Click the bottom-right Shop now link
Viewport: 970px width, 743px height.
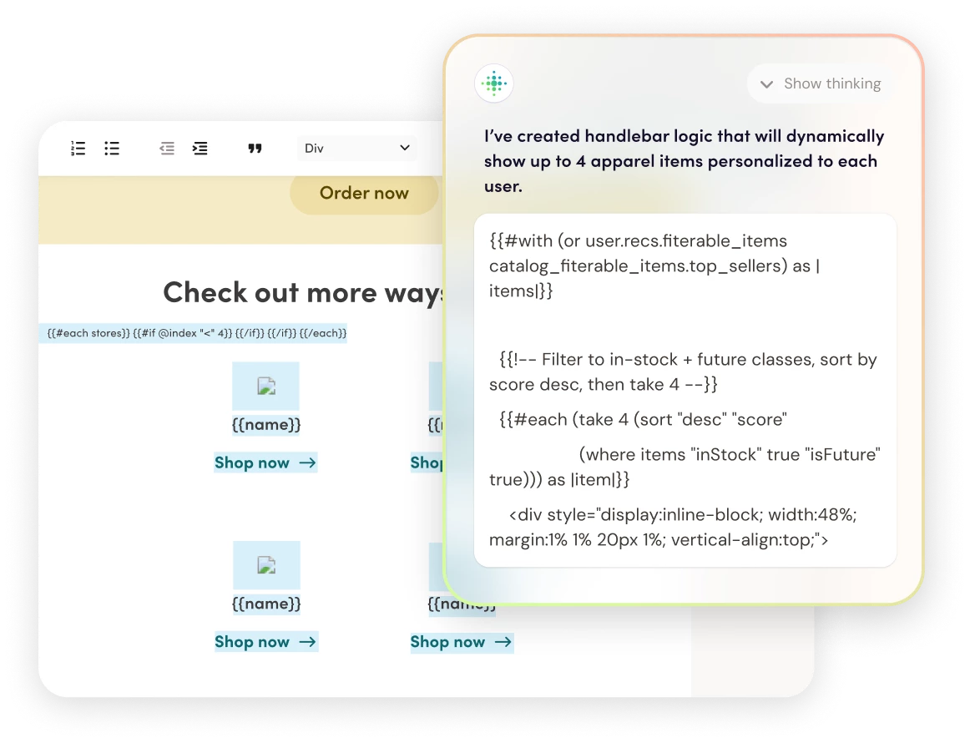tap(461, 642)
